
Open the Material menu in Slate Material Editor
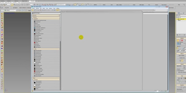coord(37,8)
